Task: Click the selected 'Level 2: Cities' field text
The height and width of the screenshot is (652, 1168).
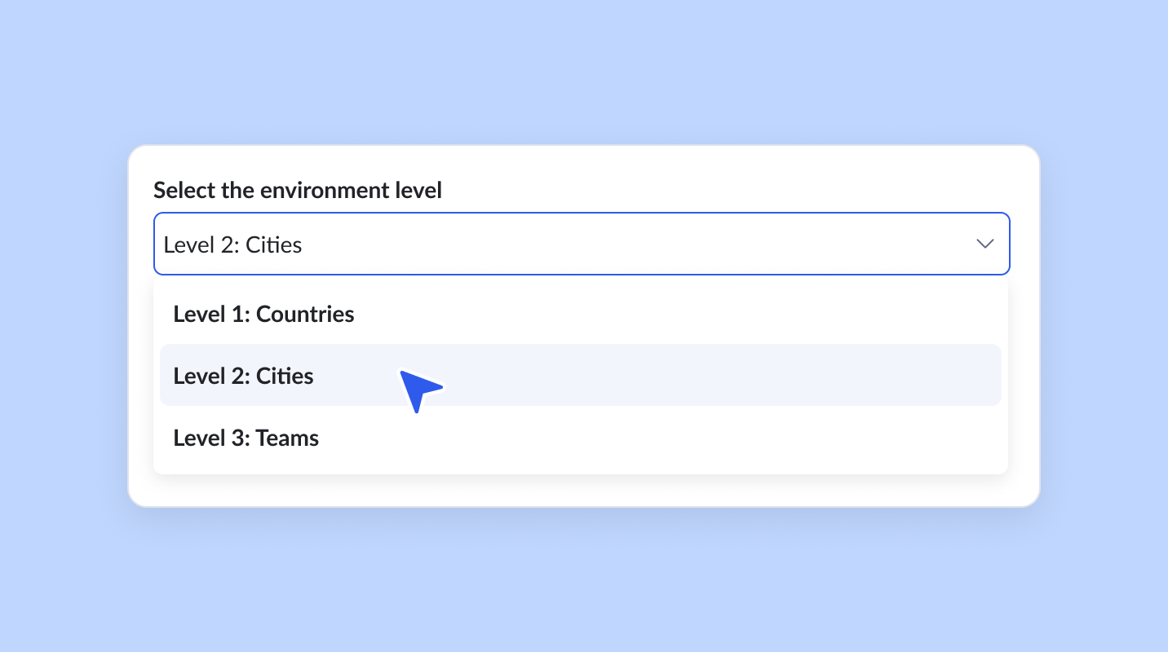Action: [232, 244]
